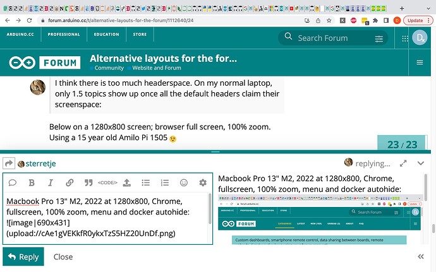Submit the post with the Reply button

(23, 256)
